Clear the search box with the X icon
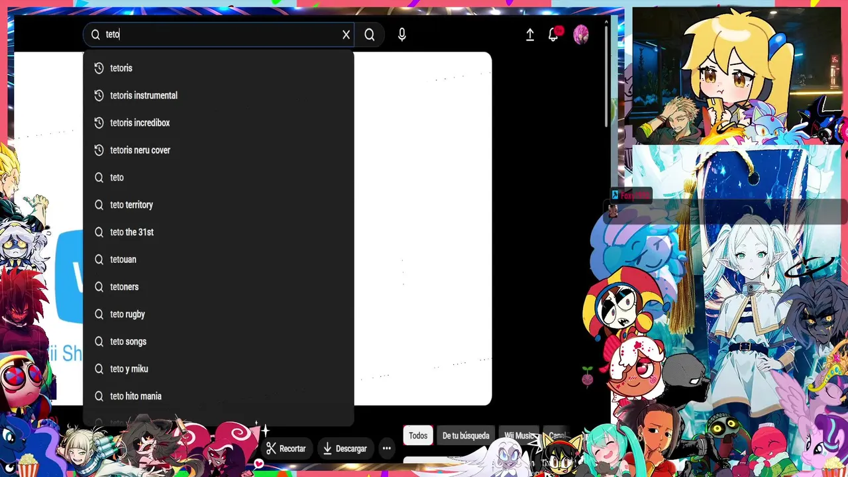 tap(346, 34)
